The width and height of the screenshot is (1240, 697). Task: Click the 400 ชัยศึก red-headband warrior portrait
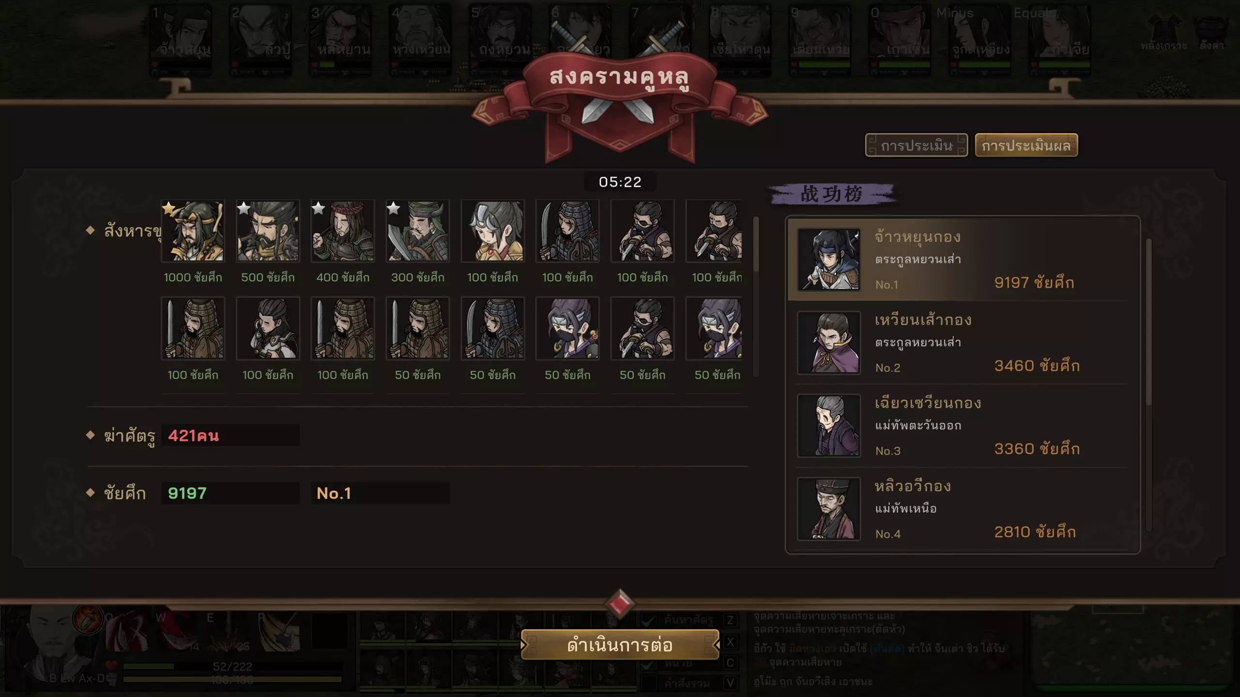[x=342, y=231]
